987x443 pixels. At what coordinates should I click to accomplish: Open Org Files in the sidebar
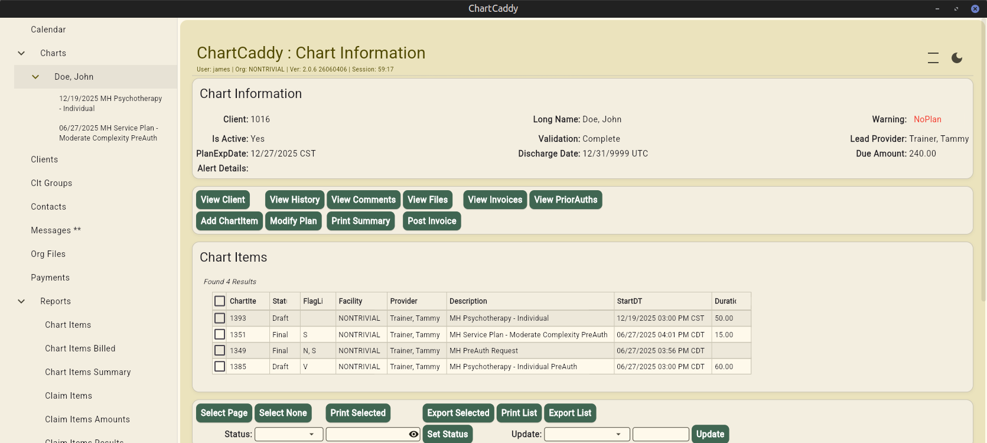[48, 254]
